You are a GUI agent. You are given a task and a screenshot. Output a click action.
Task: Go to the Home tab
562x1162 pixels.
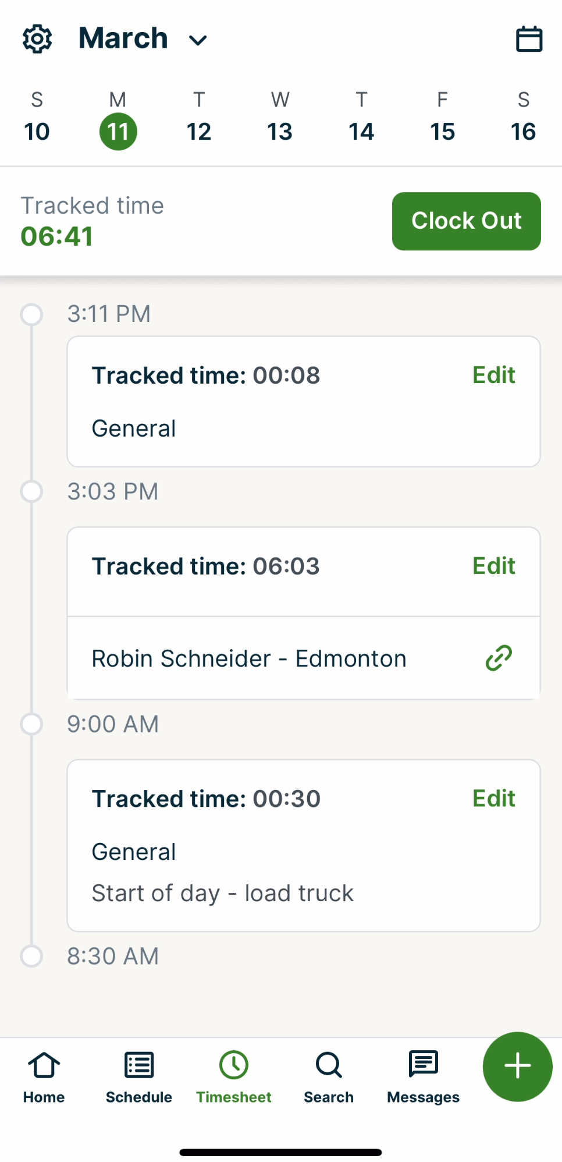(44, 1077)
